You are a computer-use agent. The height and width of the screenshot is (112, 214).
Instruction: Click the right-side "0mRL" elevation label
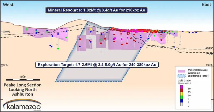click(209, 65)
